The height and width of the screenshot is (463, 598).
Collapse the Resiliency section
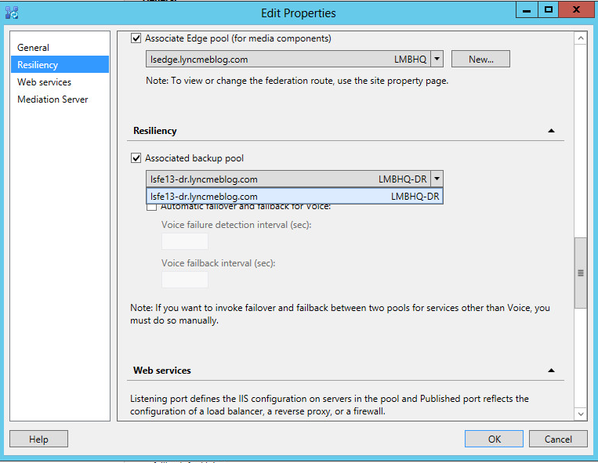[x=551, y=131]
